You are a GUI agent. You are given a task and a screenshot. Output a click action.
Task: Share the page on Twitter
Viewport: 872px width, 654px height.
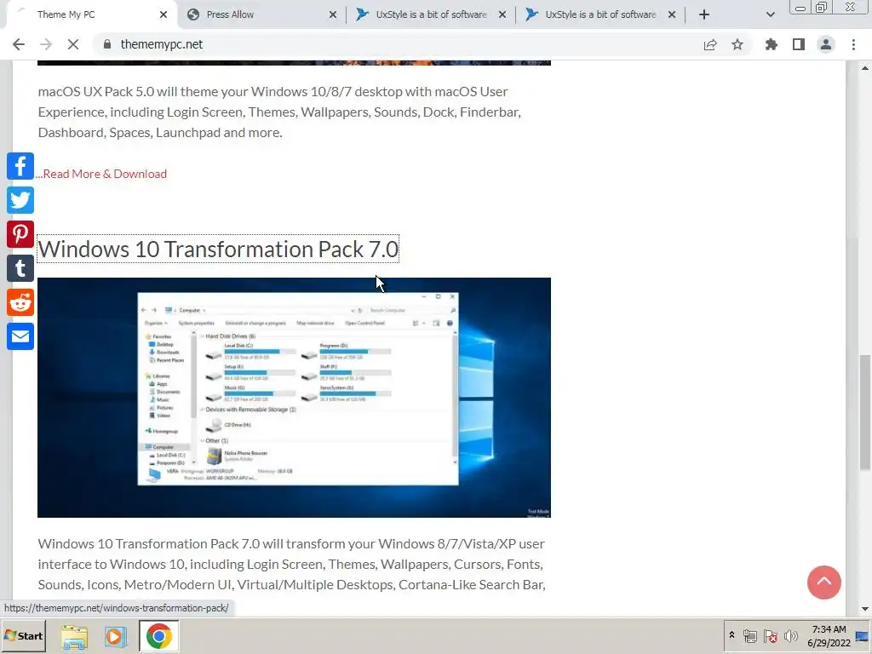tap(20, 200)
